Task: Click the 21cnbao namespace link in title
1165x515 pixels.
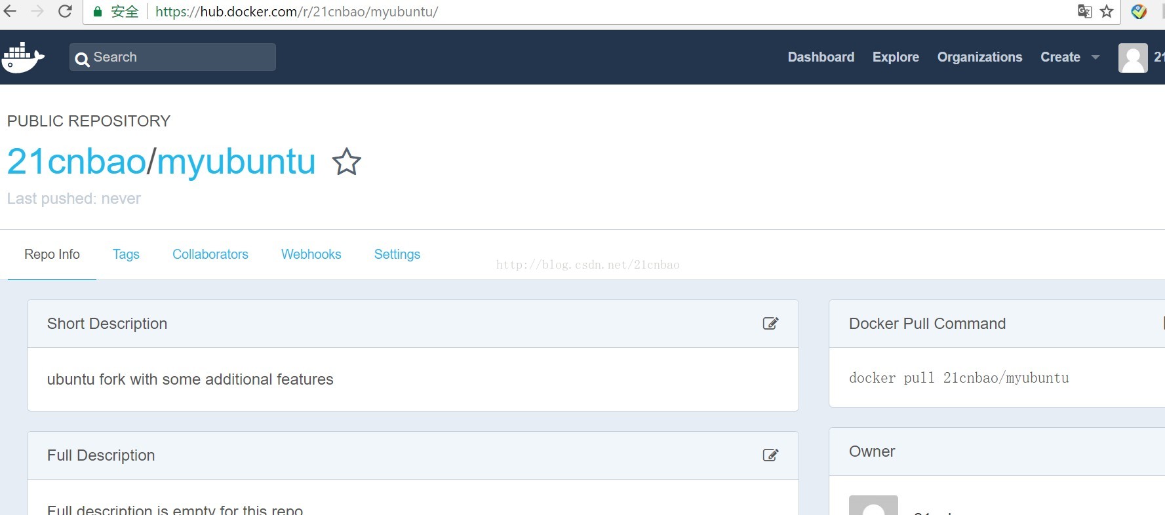Action: pyautogui.click(x=77, y=161)
